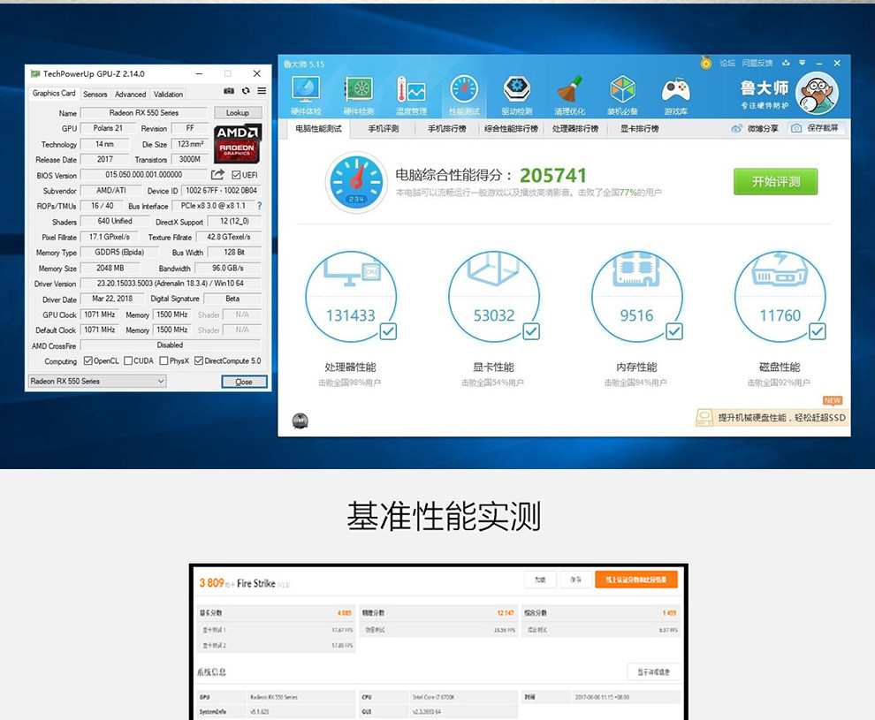875x720 pixels.
Task: Toggle the OpenCL checkbox
Action: coord(87,360)
